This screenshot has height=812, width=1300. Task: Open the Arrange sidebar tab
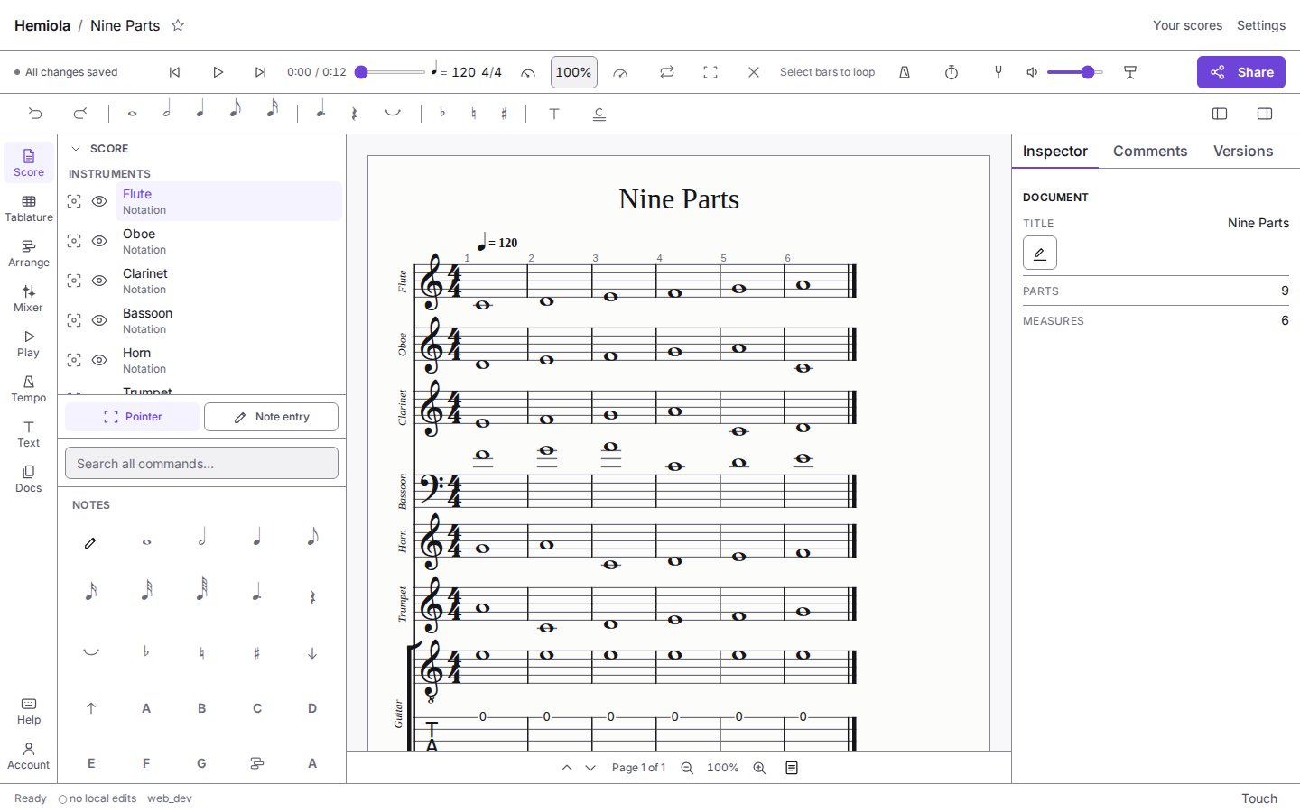click(x=29, y=254)
